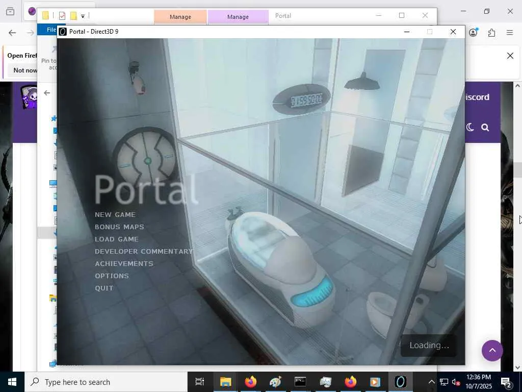Open Quick Access Toolbar dropdown in Explorer

coord(83,16)
